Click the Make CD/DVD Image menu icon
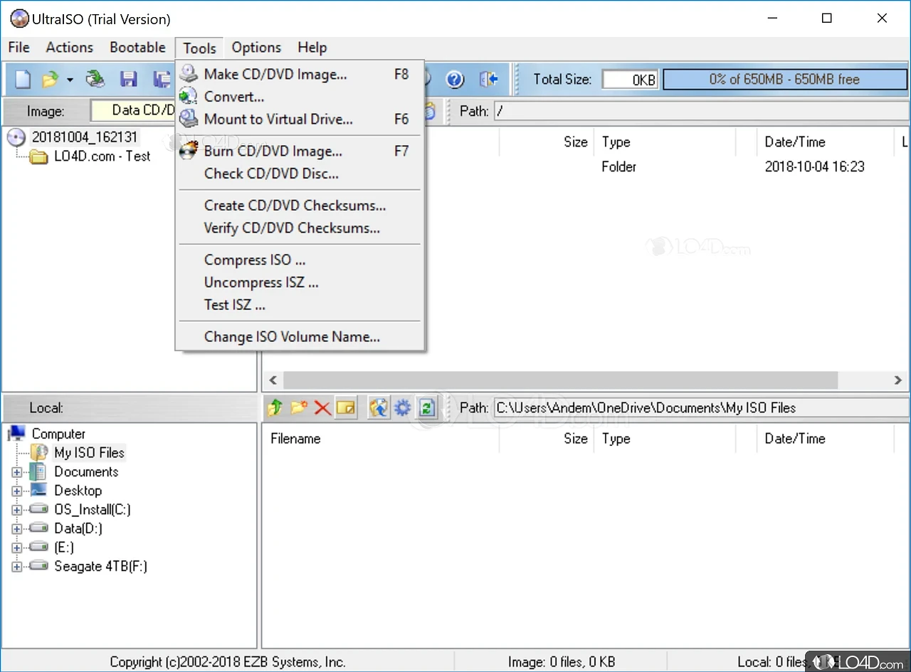Screen dimensions: 911x672 click(x=189, y=74)
